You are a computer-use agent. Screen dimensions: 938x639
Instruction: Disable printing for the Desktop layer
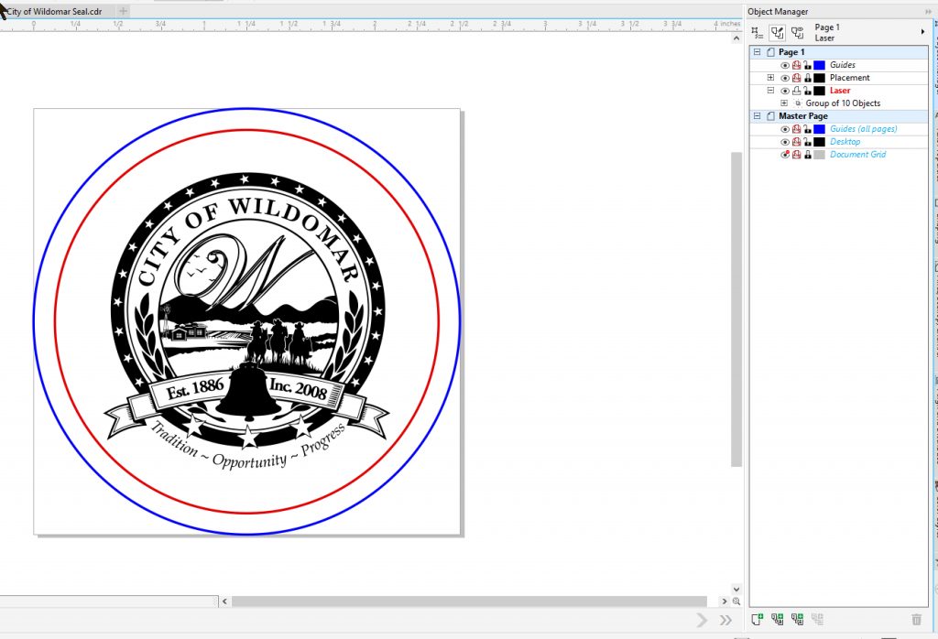coord(798,142)
